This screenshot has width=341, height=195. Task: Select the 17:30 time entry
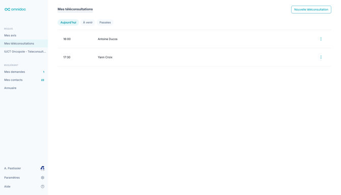67,57
